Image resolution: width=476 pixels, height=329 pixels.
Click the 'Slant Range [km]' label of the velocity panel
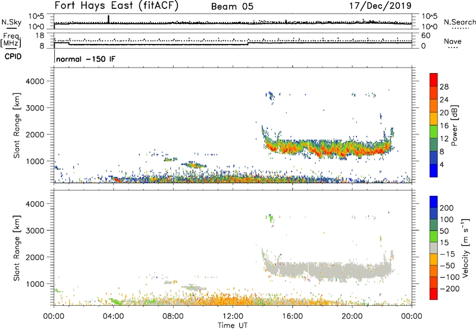[17, 248]
